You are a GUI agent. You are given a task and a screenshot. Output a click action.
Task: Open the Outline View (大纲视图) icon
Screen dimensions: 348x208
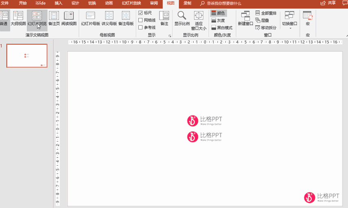click(x=18, y=19)
